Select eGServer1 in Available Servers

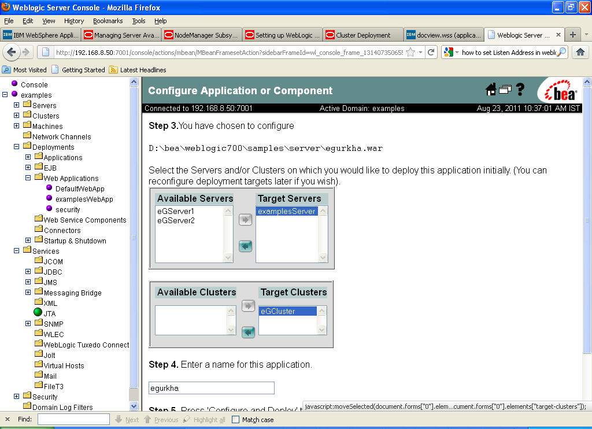[x=176, y=211]
